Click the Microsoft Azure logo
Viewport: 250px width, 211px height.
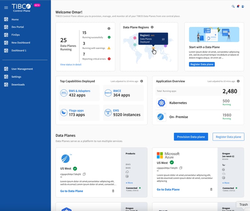[168, 155]
